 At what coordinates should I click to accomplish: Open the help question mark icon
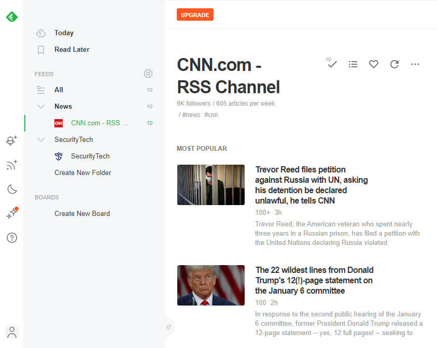pos(12,238)
